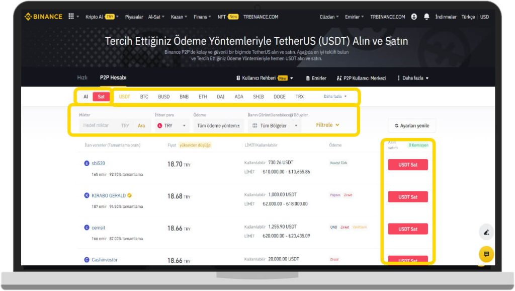
Task: Select the BUSD coin tab
Action: pyautogui.click(x=164, y=97)
